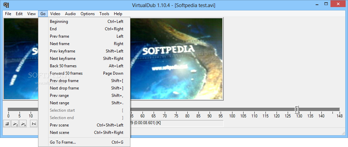
Task: Open the Audio menu
Action: click(x=70, y=14)
